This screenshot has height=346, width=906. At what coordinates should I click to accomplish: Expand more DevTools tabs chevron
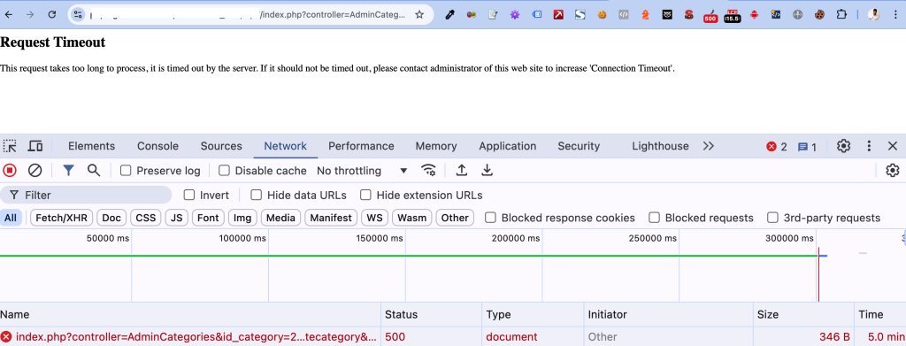click(709, 146)
